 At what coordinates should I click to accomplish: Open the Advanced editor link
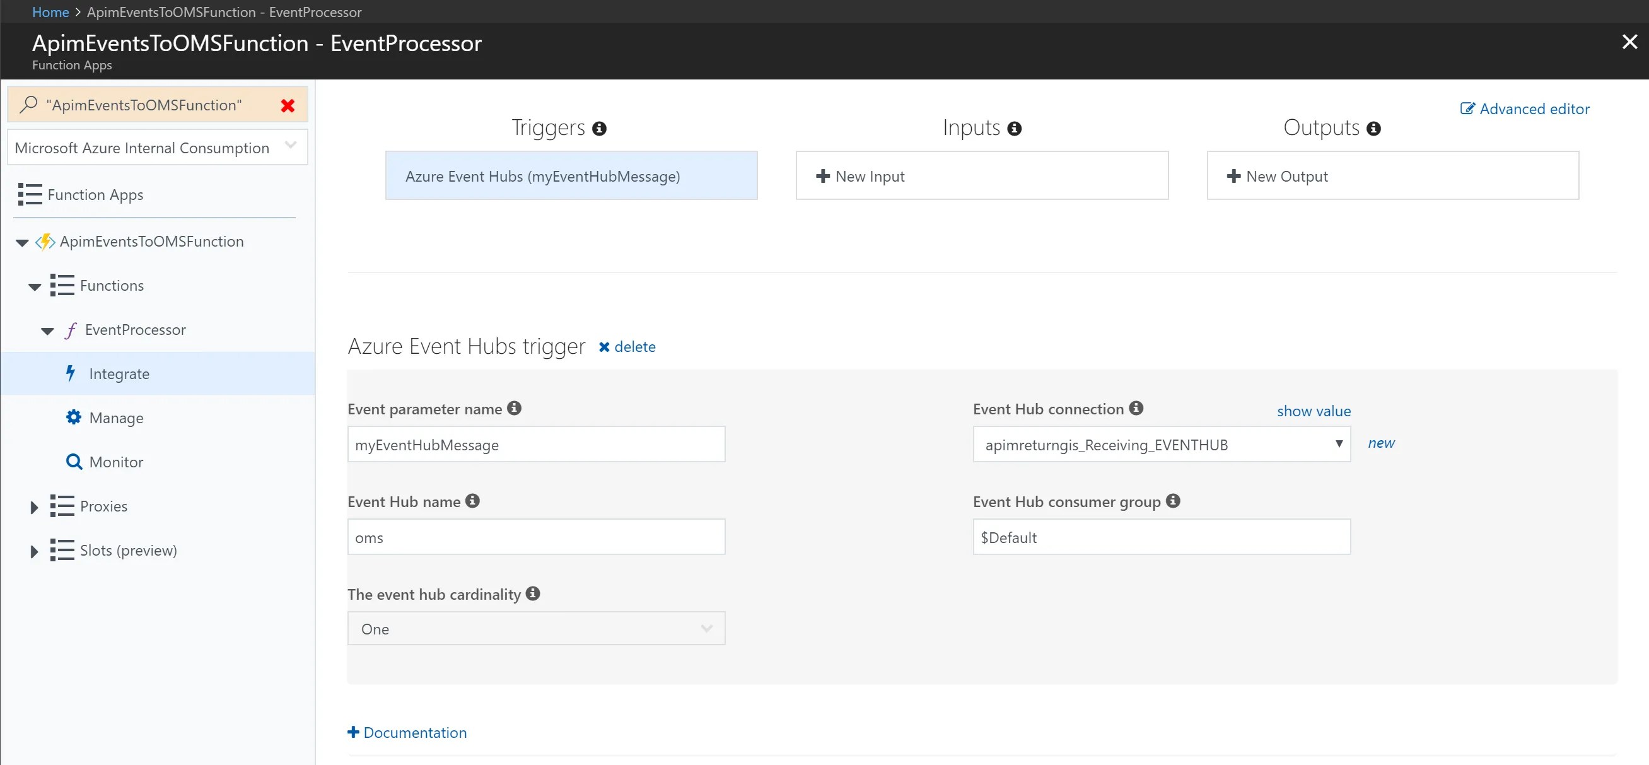[x=1534, y=109]
